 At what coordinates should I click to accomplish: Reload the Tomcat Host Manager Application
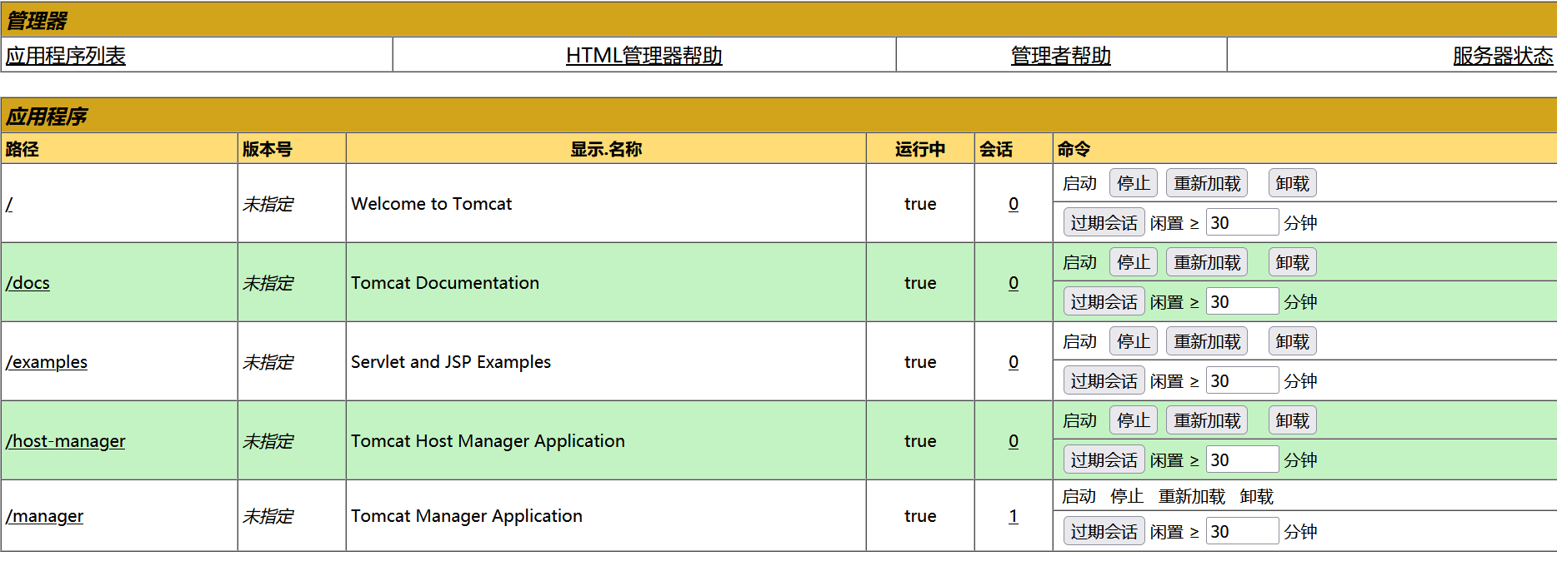[x=1207, y=420]
